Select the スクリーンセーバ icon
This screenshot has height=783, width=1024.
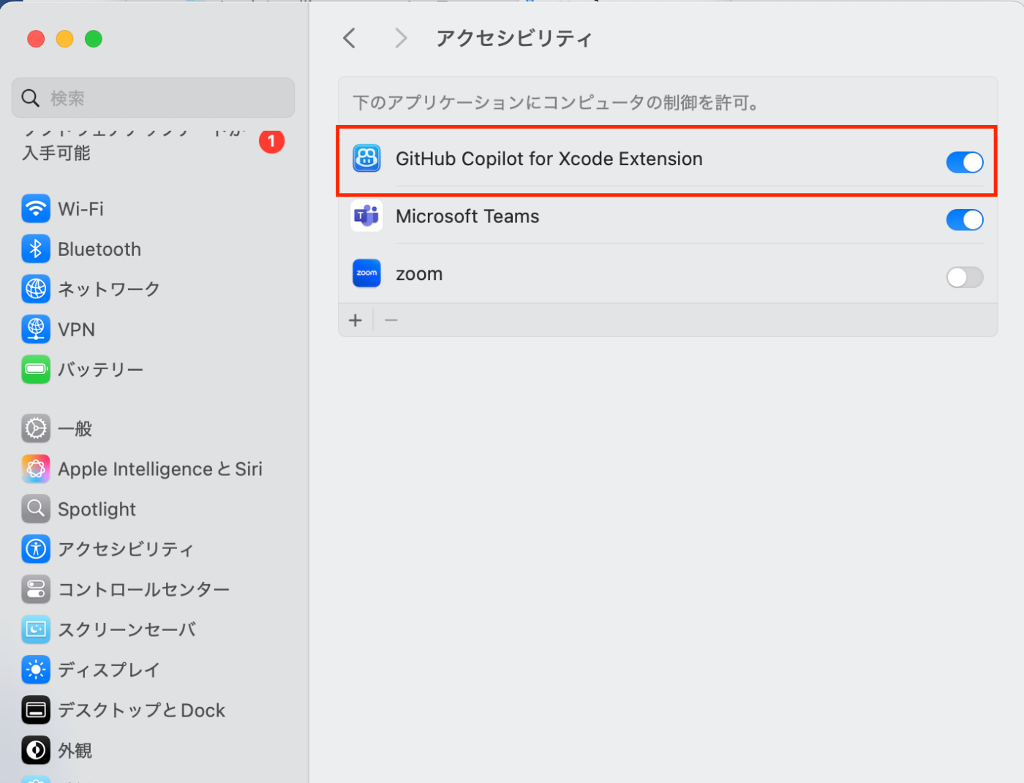36,629
